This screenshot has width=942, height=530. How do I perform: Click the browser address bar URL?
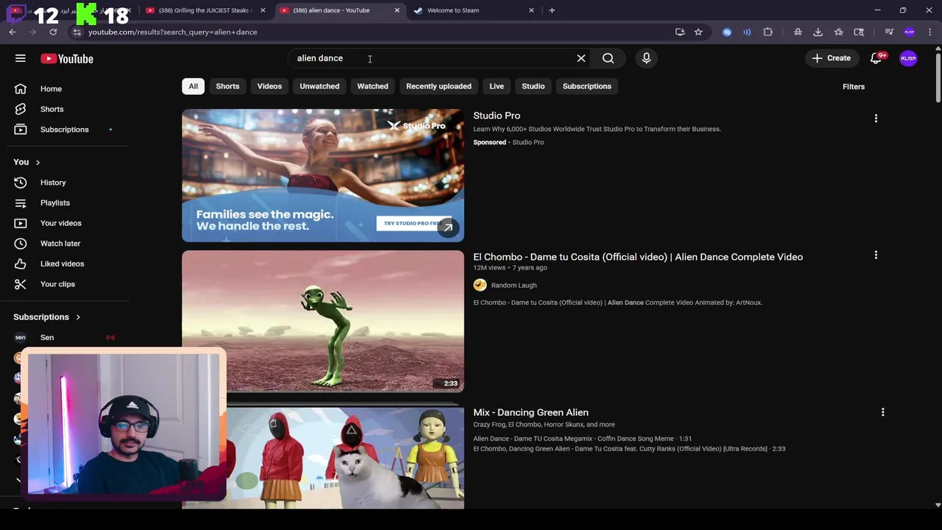[173, 32]
